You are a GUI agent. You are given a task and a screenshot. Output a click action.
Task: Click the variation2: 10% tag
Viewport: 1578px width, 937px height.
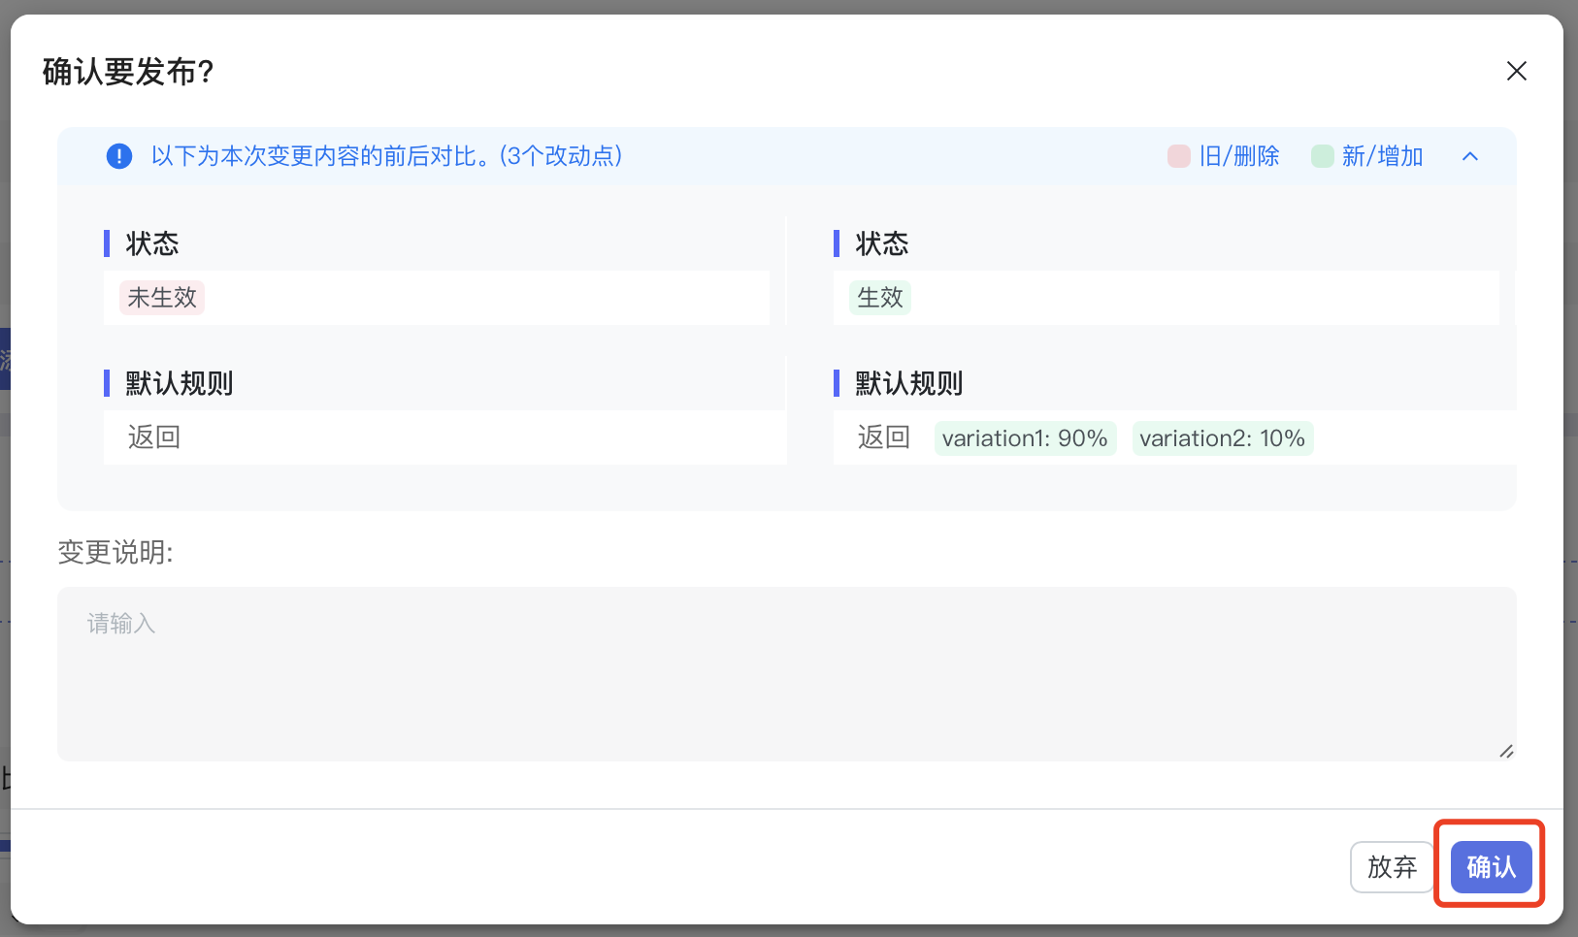coord(1222,438)
